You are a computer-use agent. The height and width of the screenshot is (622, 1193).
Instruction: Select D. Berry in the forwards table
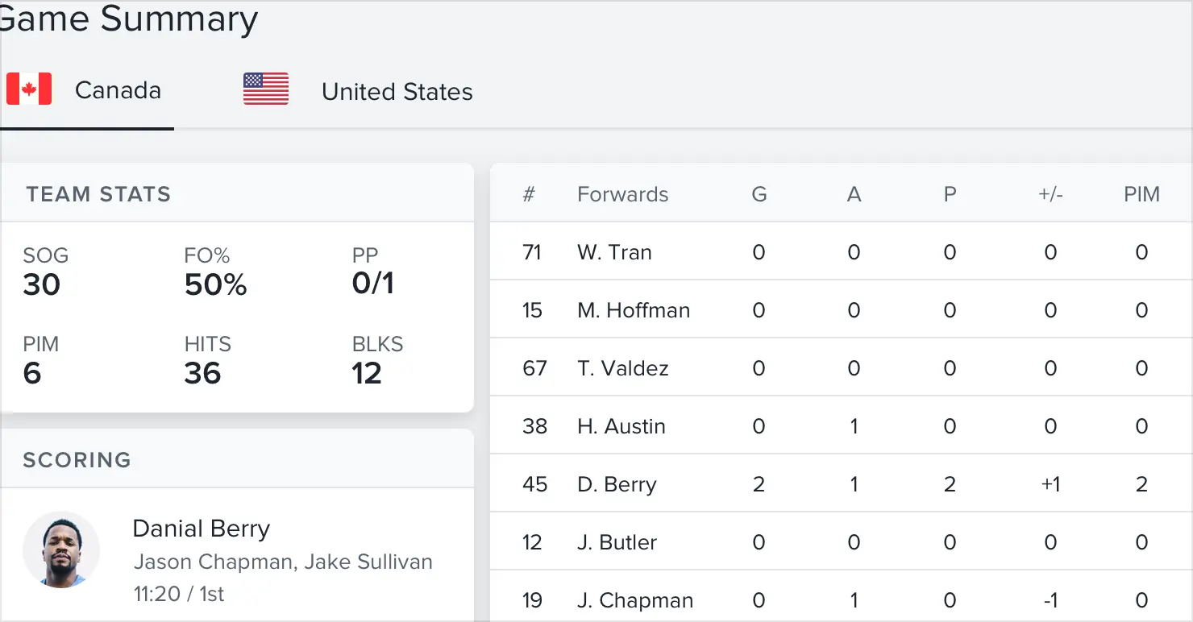pyautogui.click(x=617, y=484)
